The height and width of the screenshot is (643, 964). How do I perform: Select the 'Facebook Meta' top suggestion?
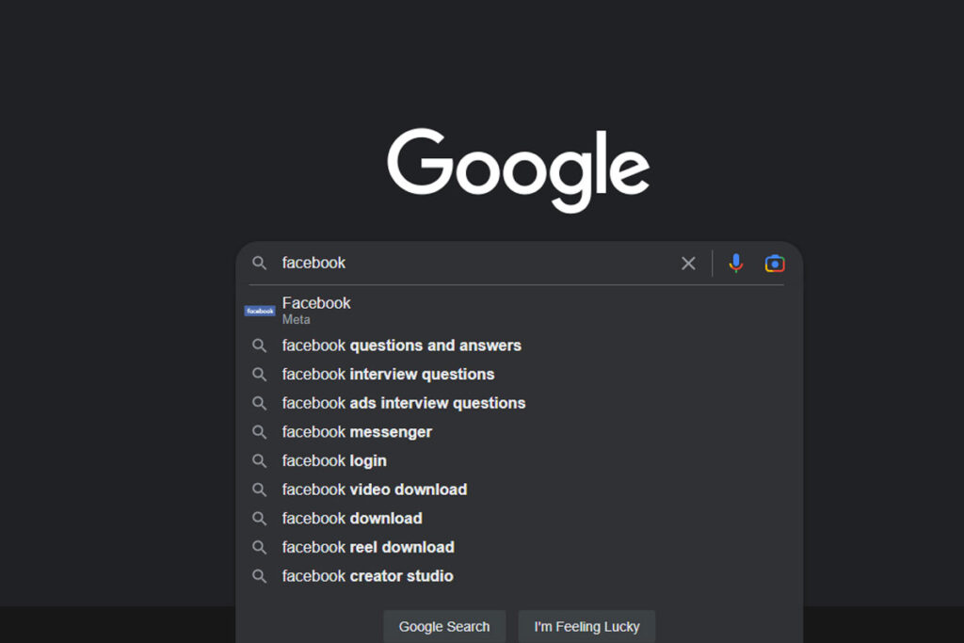coord(316,310)
